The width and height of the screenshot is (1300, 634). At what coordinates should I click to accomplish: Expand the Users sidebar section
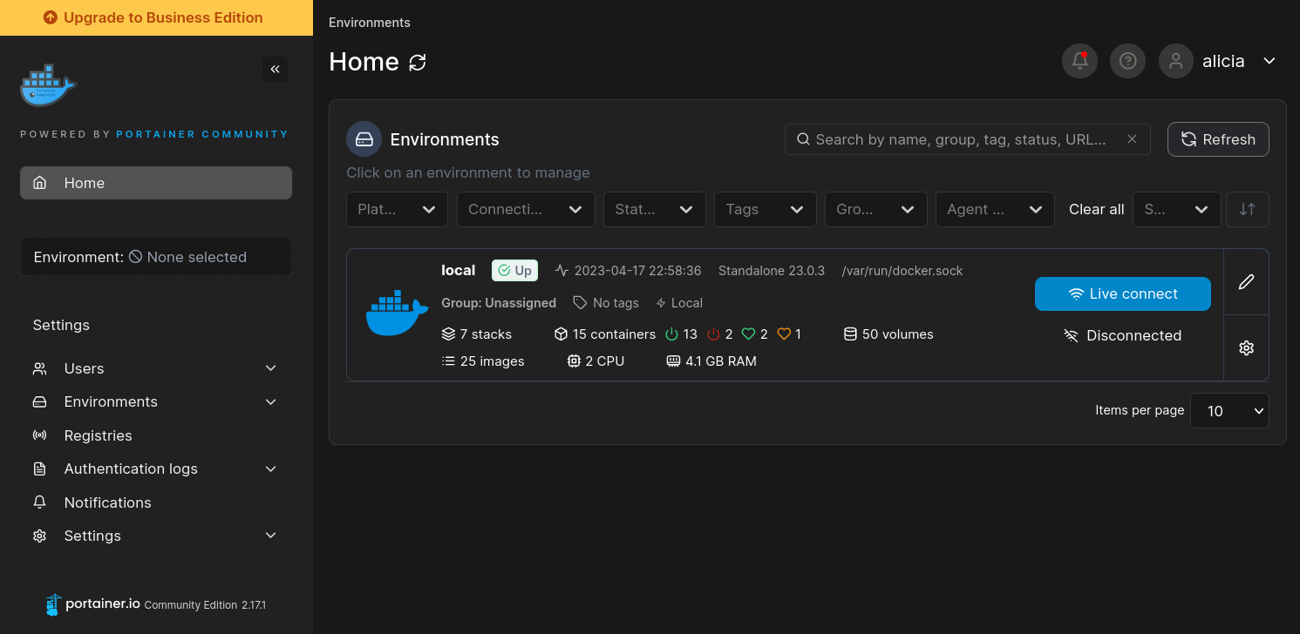tap(270, 368)
